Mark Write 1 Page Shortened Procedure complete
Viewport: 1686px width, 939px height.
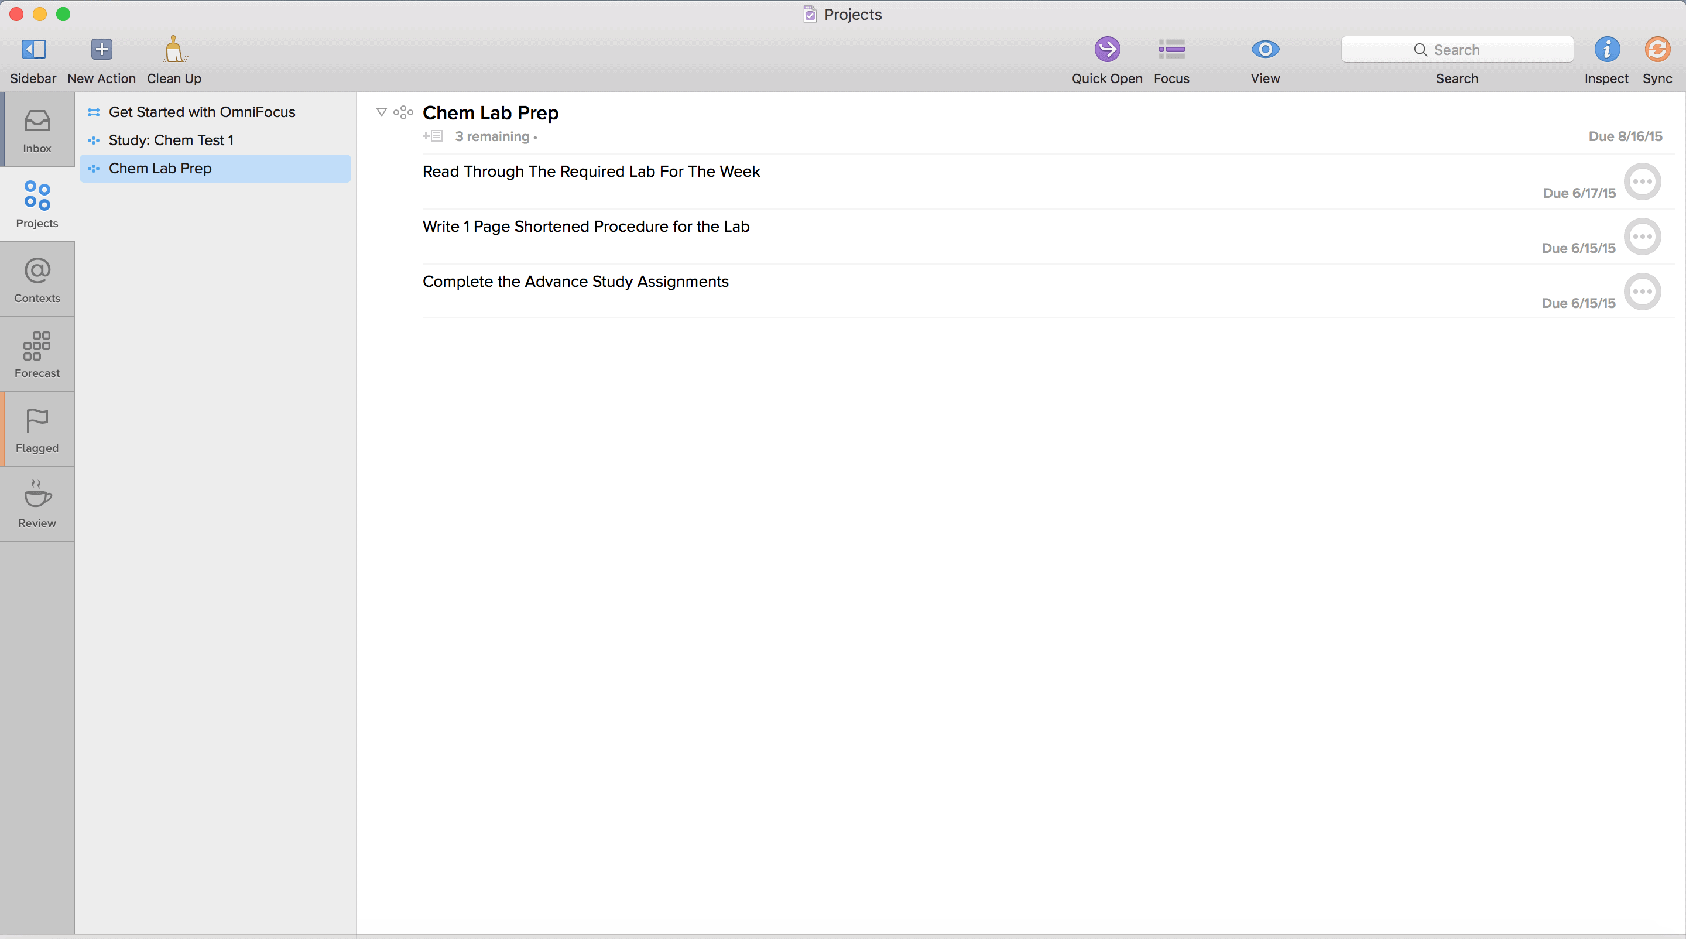(x=1642, y=237)
